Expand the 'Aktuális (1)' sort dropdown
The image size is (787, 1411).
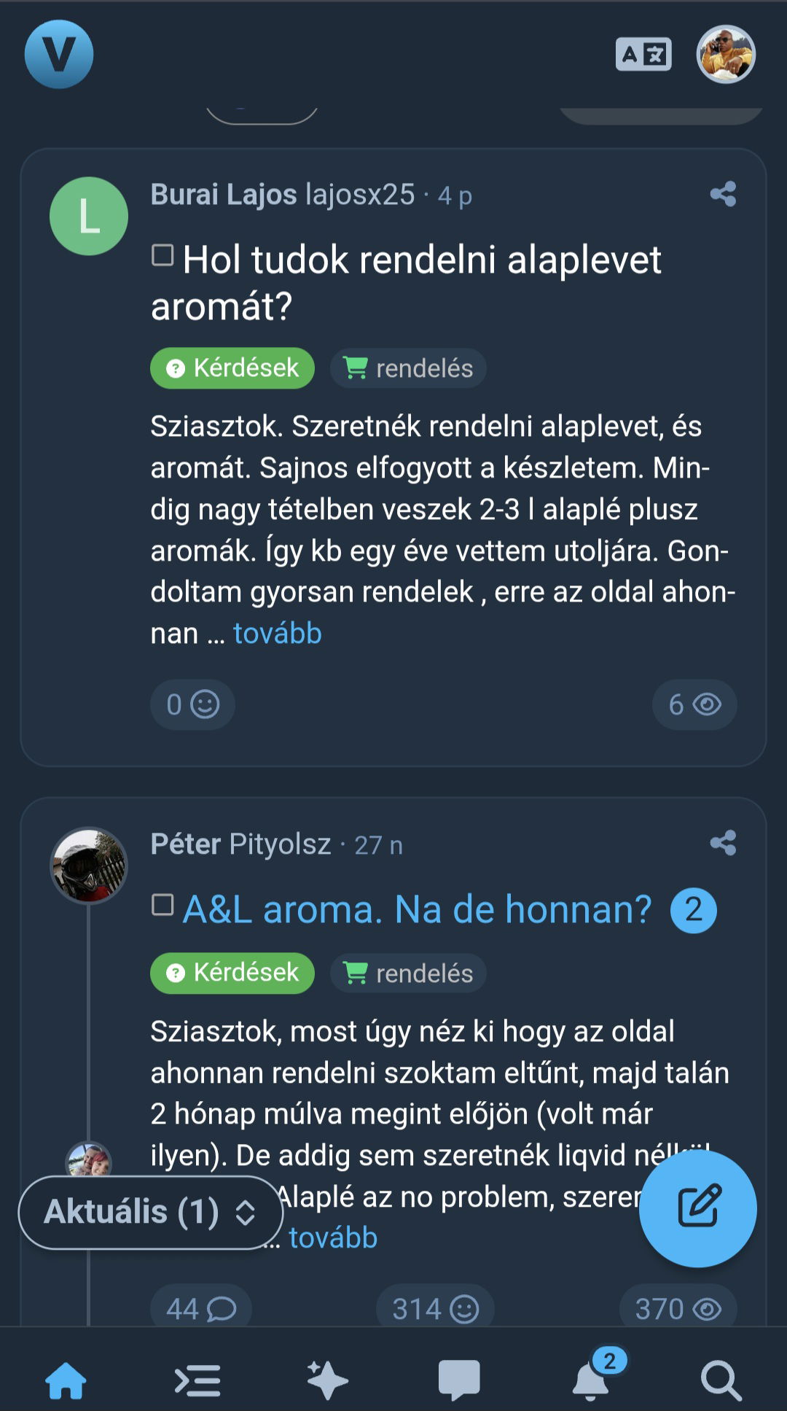click(150, 1212)
